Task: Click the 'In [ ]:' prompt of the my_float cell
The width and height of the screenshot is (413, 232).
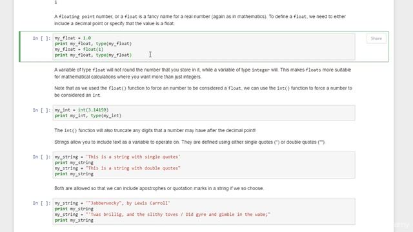Action: [x=41, y=39]
